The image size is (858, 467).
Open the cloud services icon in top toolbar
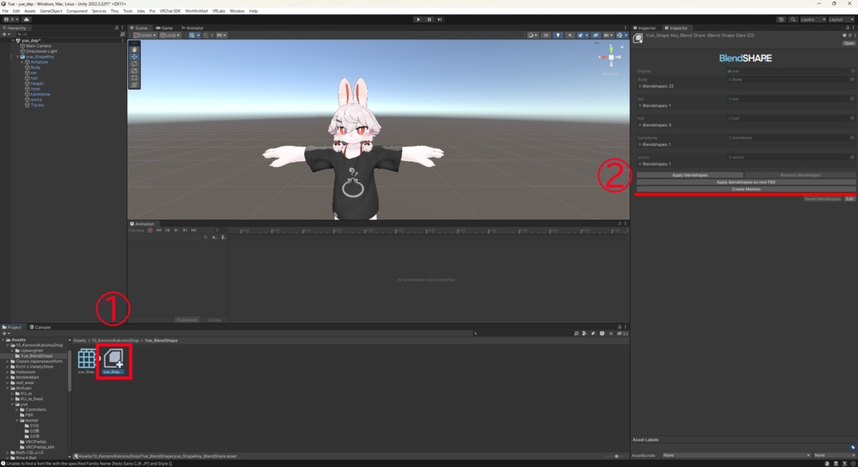pos(26,19)
